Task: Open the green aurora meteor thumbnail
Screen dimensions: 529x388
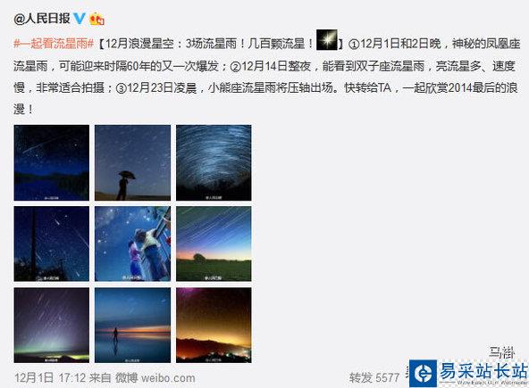Action: click(52, 325)
